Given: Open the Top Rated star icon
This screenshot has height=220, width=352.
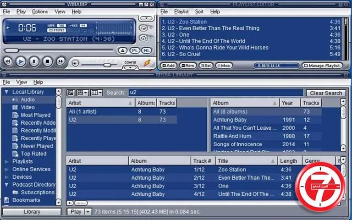Looking at the screenshot, I should 15,154.
